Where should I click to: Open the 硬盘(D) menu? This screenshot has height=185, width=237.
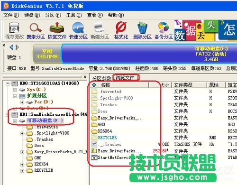click(32, 15)
